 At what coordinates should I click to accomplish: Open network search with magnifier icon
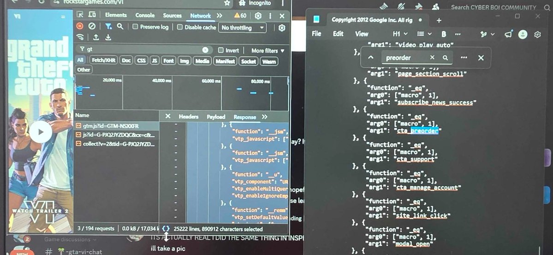pos(120,26)
